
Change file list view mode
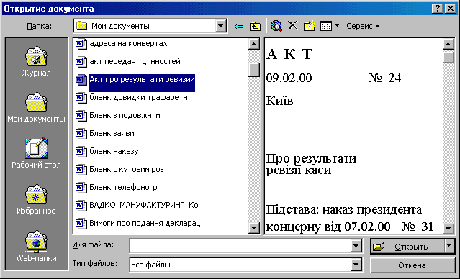326,26
